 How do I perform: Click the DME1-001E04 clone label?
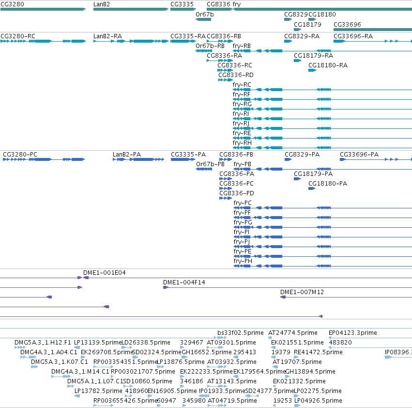point(104,272)
